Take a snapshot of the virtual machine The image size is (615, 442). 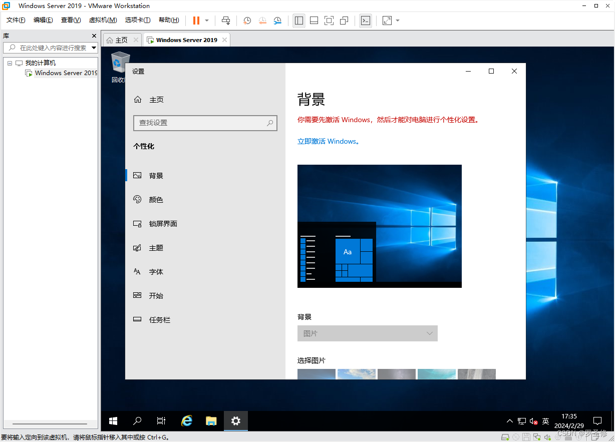(247, 21)
